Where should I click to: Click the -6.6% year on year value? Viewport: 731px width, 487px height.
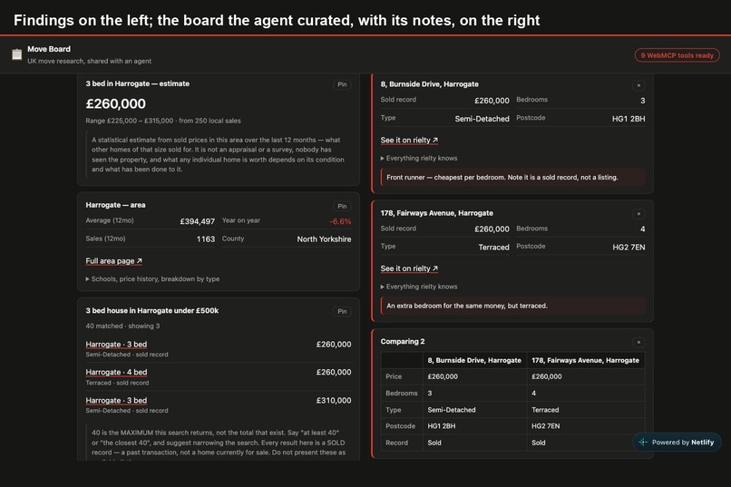340,221
